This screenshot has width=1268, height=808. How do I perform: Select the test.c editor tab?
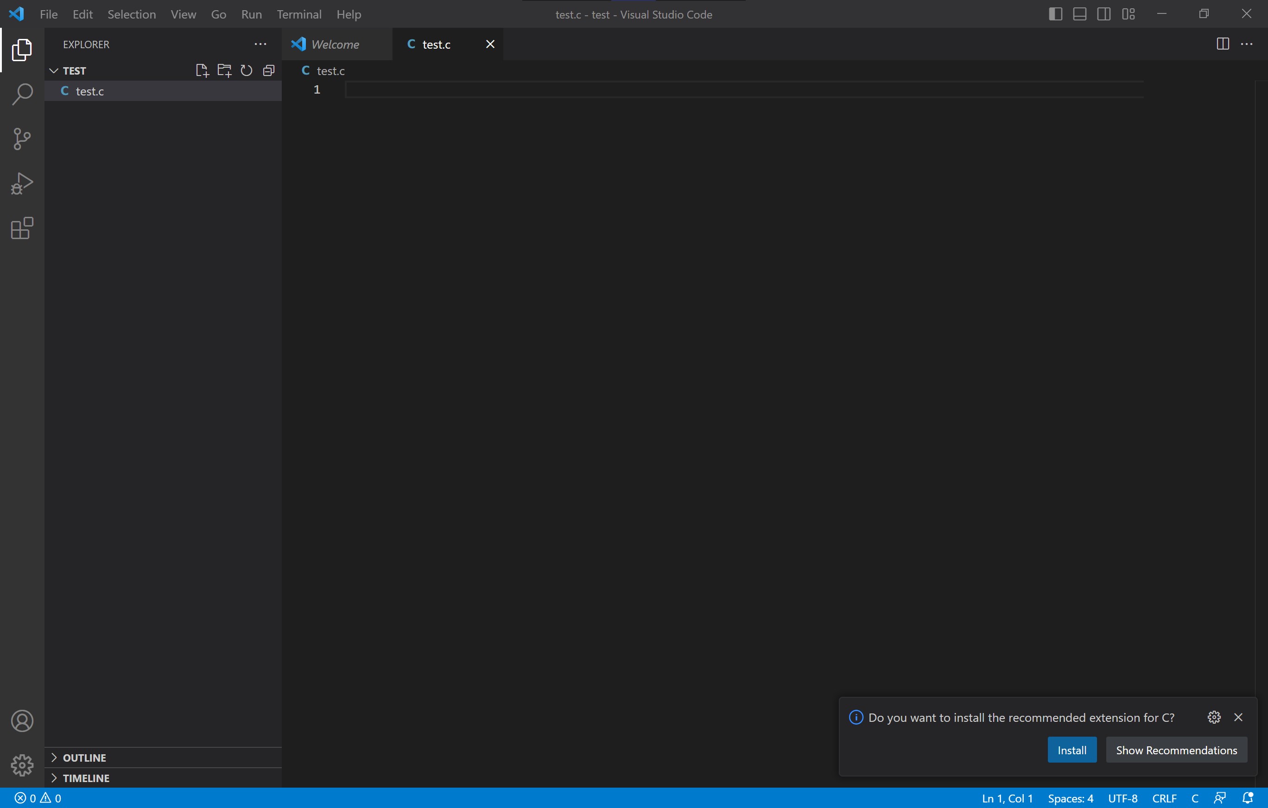[448, 44]
